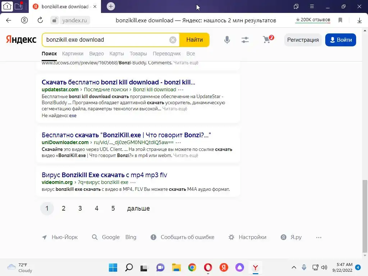Screen dimensions: 368x276
Task: Open search filter settings sliders icon
Action: coord(245,40)
